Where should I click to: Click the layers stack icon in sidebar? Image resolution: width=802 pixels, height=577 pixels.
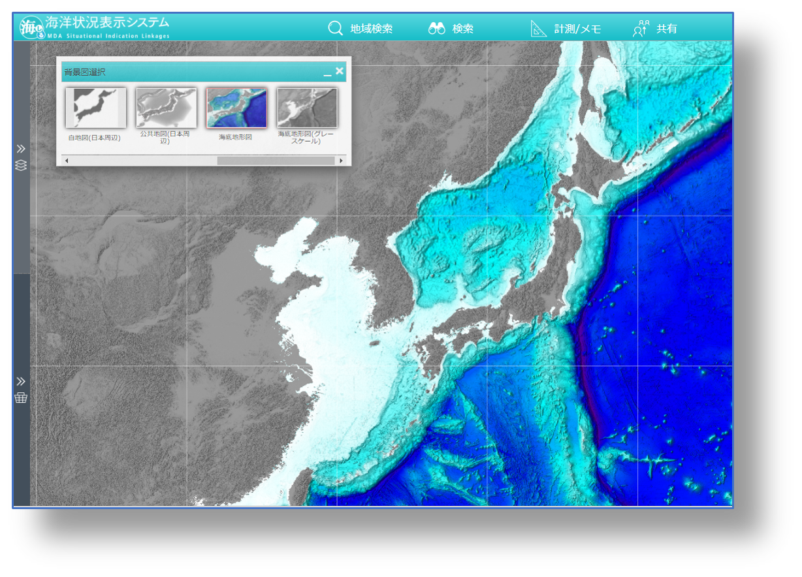[x=21, y=165]
